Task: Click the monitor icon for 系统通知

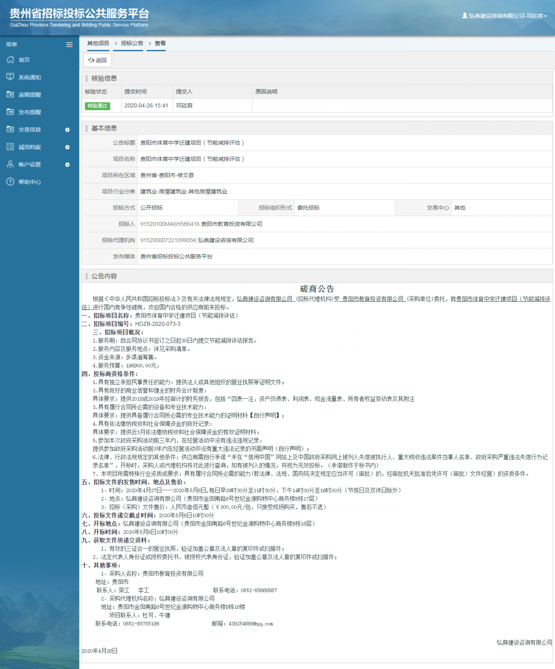Action: point(10,77)
